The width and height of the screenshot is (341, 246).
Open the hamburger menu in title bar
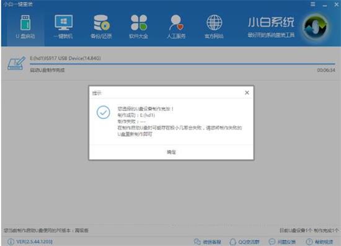pos(312,4)
